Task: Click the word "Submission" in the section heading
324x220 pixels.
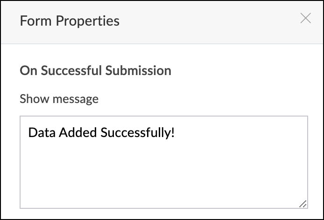Action: 138,71
